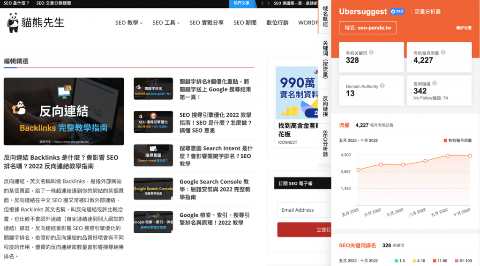Click the No Follow链接: 74 text
This screenshot has width=480, height=266.
pyautogui.click(x=430, y=98)
